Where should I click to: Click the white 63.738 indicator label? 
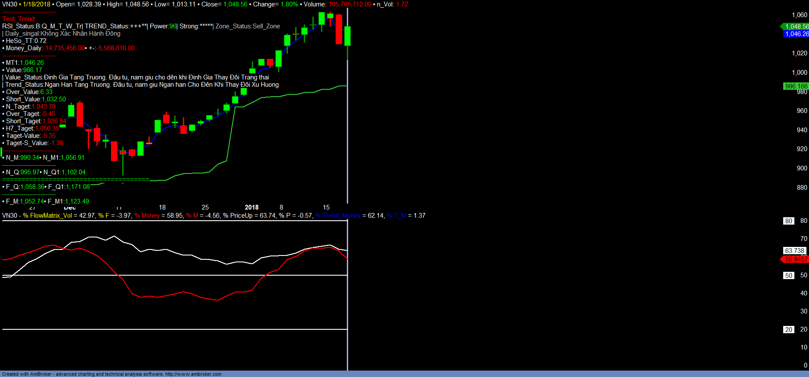point(794,251)
